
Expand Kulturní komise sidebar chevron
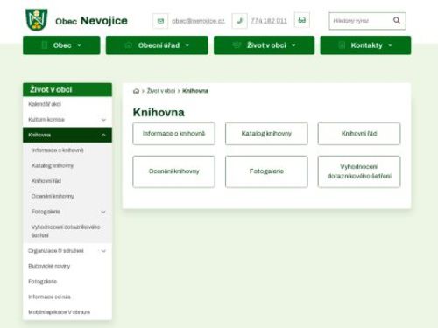pos(103,120)
